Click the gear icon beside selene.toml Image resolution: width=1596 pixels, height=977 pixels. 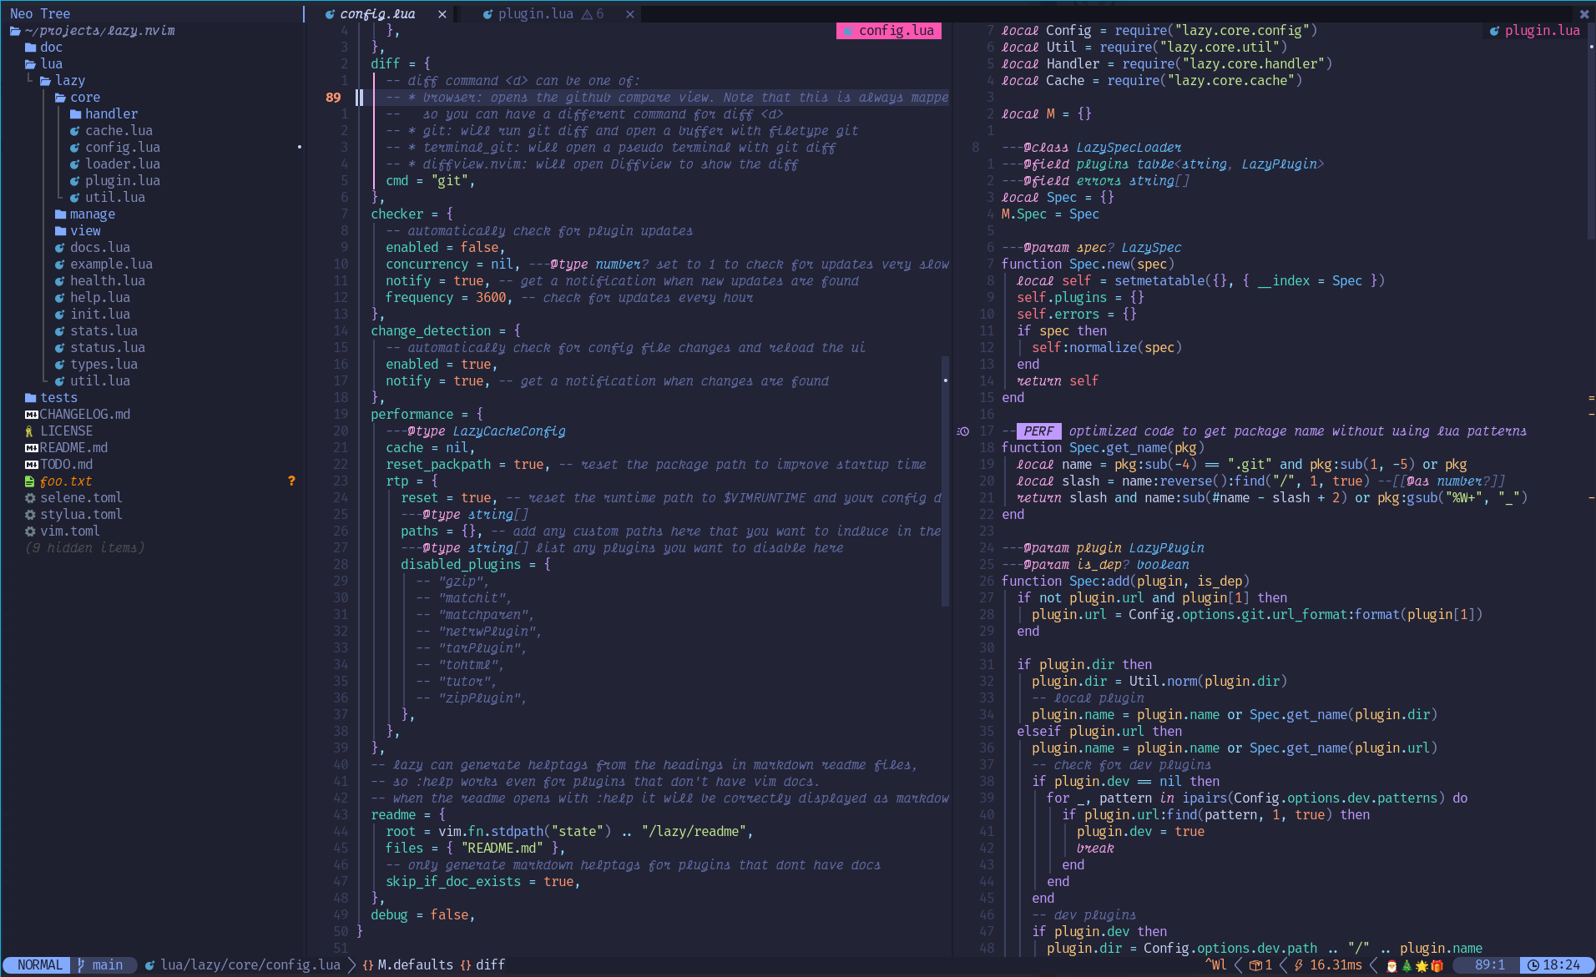pos(30,498)
